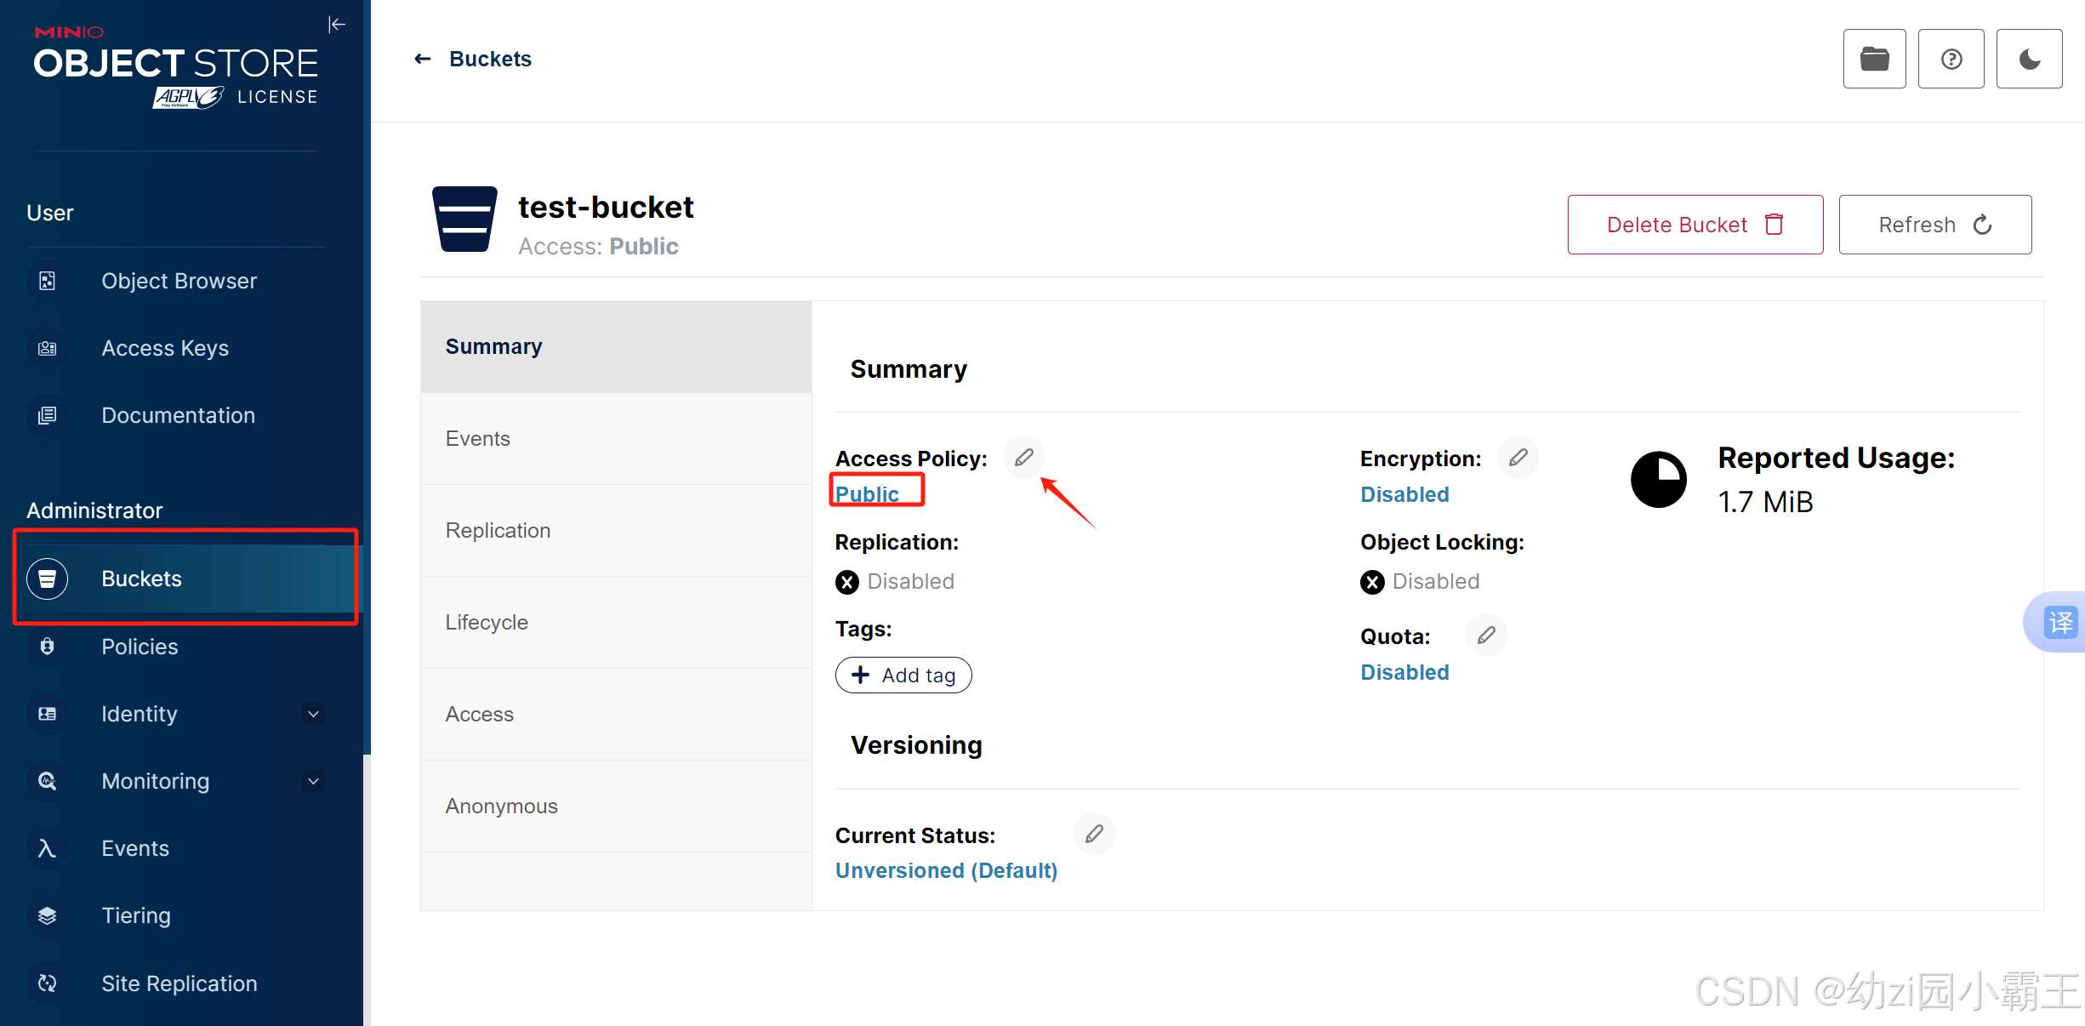
Task: Select the Anonymous tab
Action: [616, 807]
